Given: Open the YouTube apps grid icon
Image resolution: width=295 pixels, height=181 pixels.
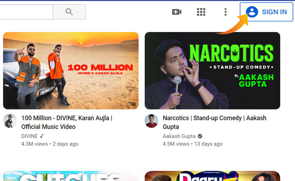Looking at the screenshot, I should pos(201,12).
